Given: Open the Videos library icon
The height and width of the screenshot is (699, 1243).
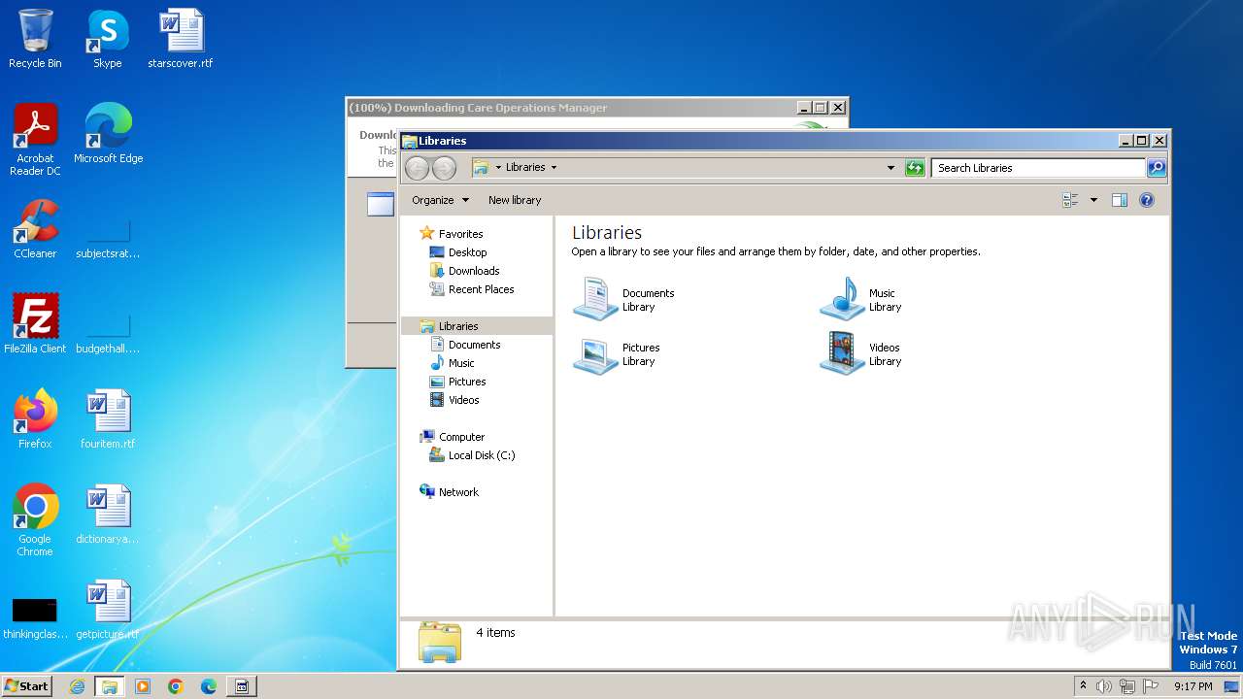Looking at the screenshot, I should coord(843,353).
